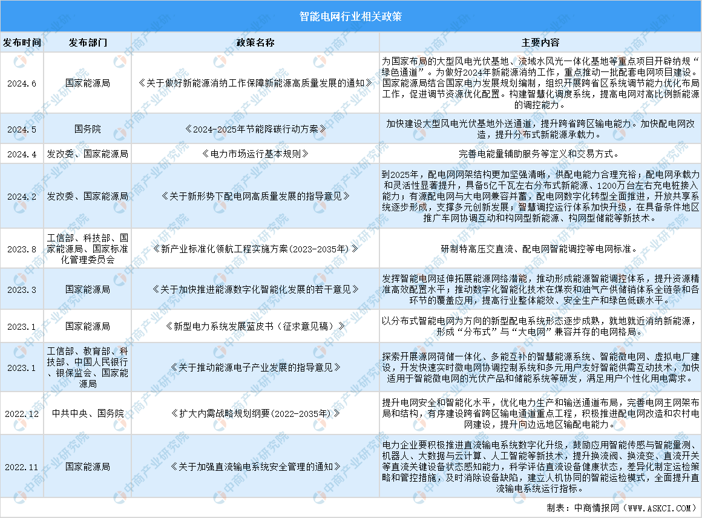Viewport: 702px width, 518px height.
Task: Click the department cell "中共中央、国务院"
Action: point(88,414)
